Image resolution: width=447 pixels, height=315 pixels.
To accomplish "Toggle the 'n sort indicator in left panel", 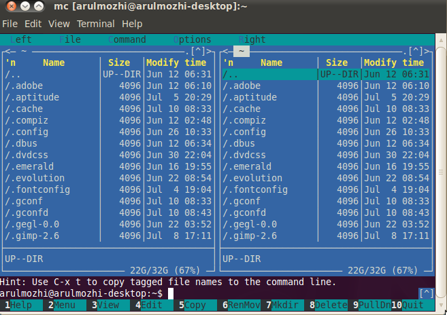I will click(11, 62).
